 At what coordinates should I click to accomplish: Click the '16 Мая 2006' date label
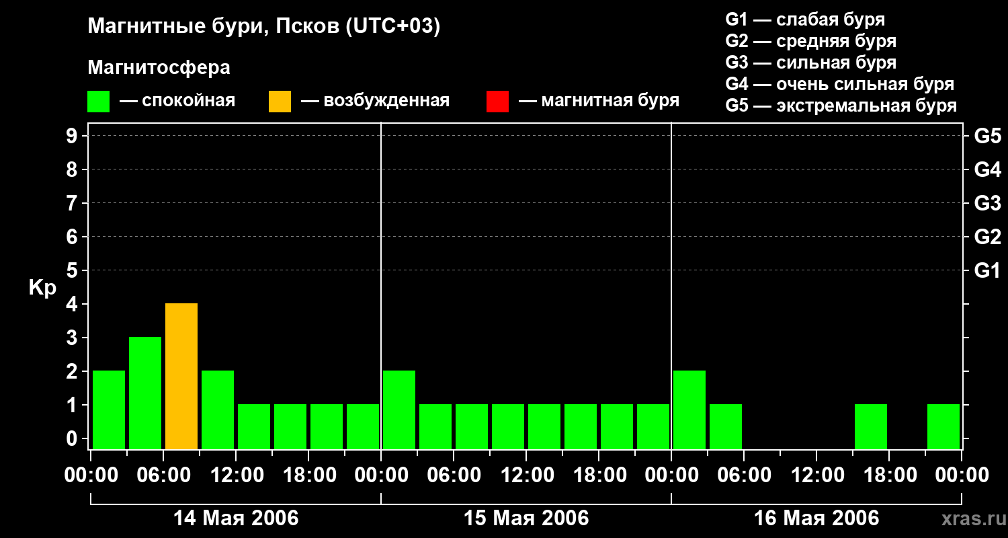pos(816,518)
